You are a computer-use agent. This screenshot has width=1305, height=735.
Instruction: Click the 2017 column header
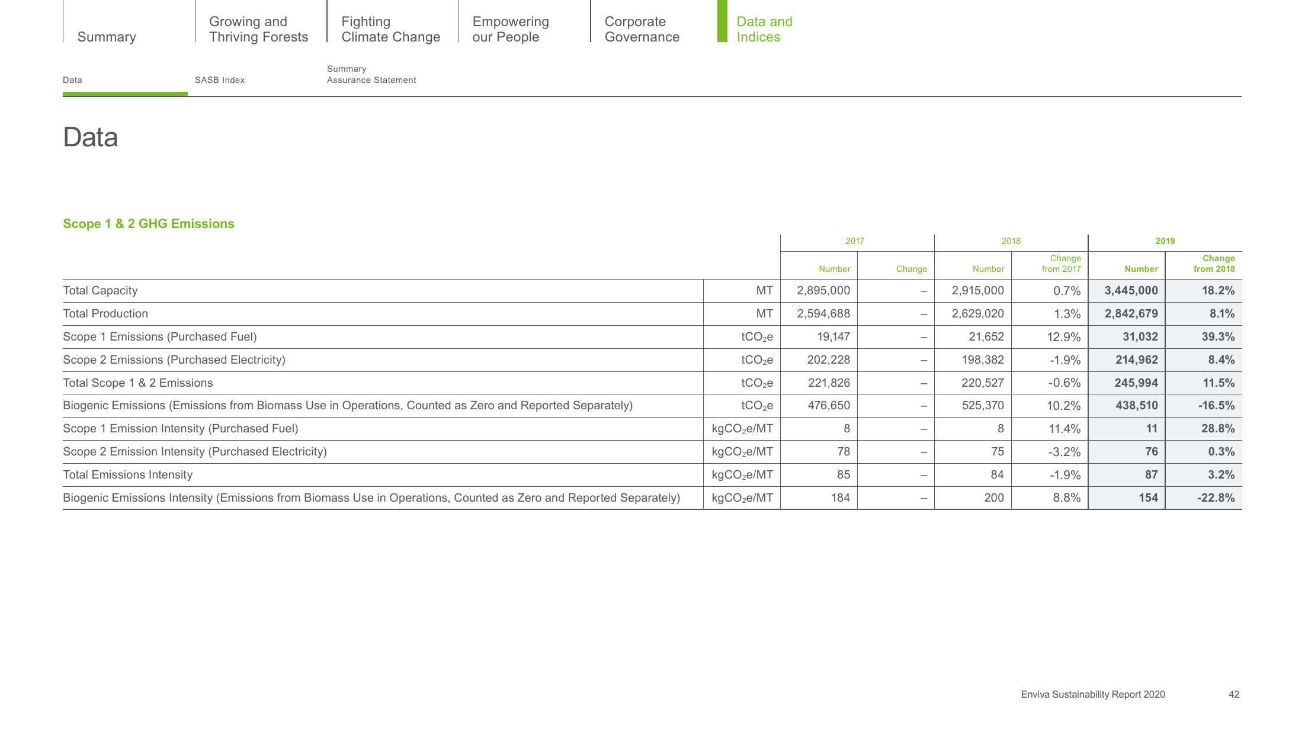[x=855, y=241]
